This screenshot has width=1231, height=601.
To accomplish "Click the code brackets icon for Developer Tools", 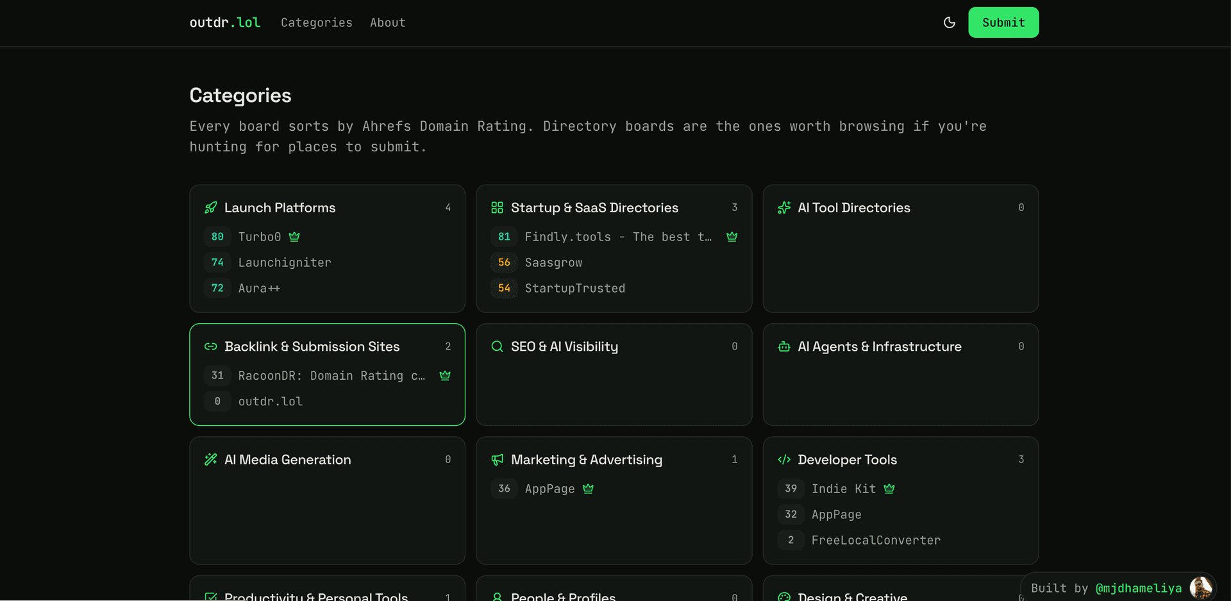I will point(784,460).
